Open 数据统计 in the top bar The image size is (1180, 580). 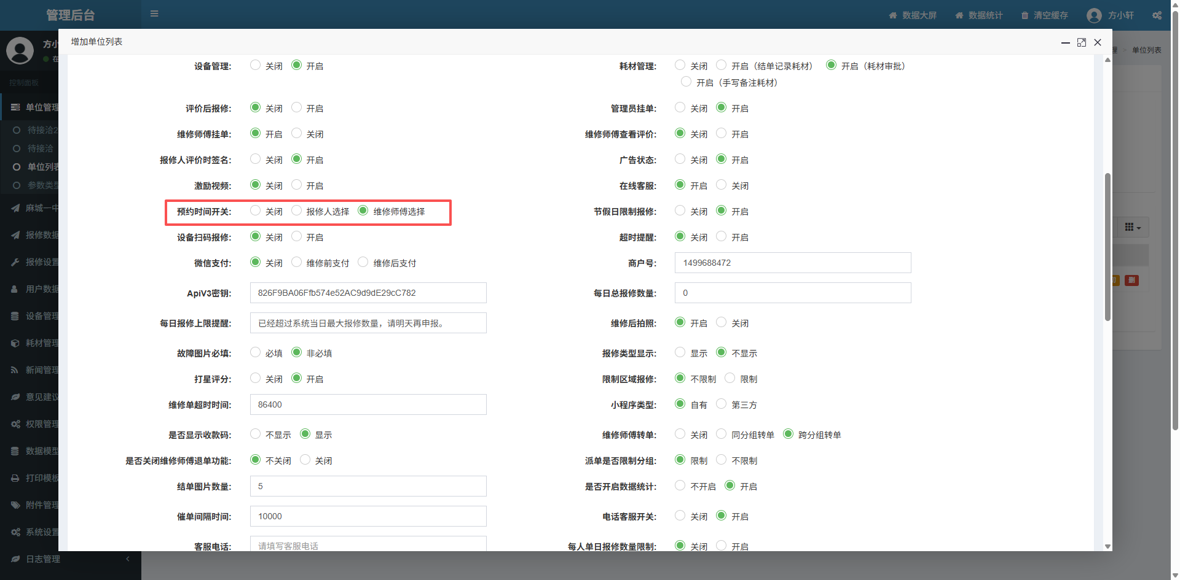[x=979, y=15]
